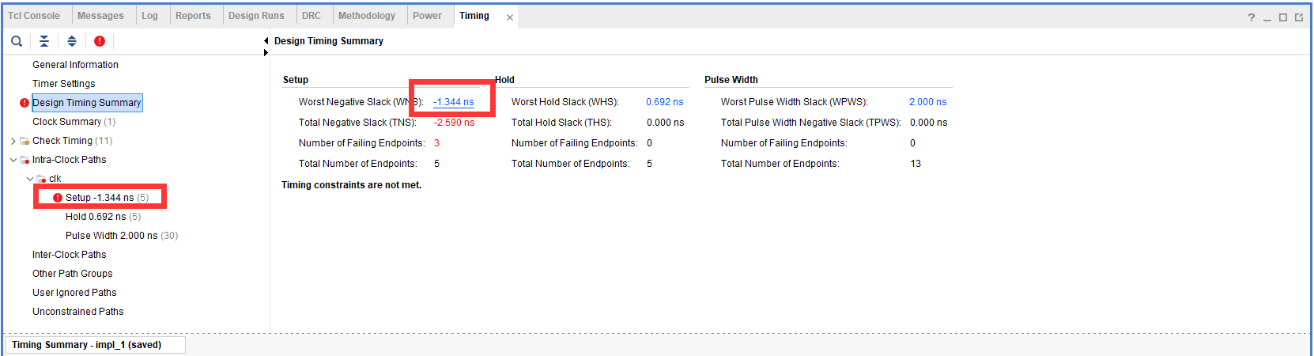The width and height of the screenshot is (1314, 356).
Task: Switch to the Design Runs tab
Action: (256, 16)
